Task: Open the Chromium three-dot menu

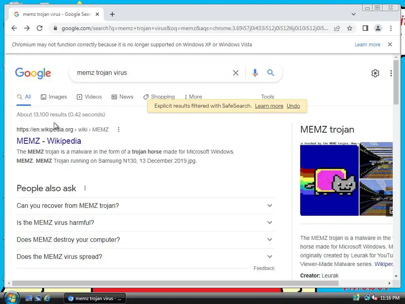Action: point(391,28)
